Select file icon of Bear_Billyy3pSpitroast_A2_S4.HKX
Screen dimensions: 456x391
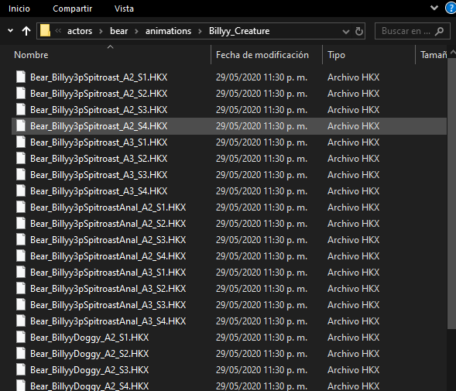pyautogui.click(x=21, y=126)
